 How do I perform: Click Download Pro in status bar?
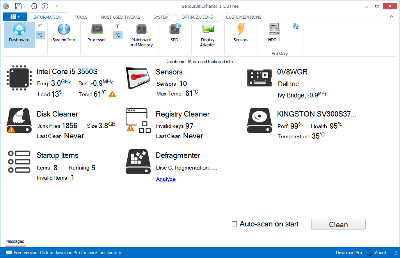tap(349, 253)
